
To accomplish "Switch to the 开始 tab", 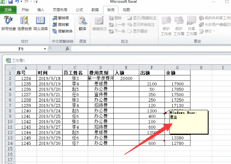I will (25, 10).
